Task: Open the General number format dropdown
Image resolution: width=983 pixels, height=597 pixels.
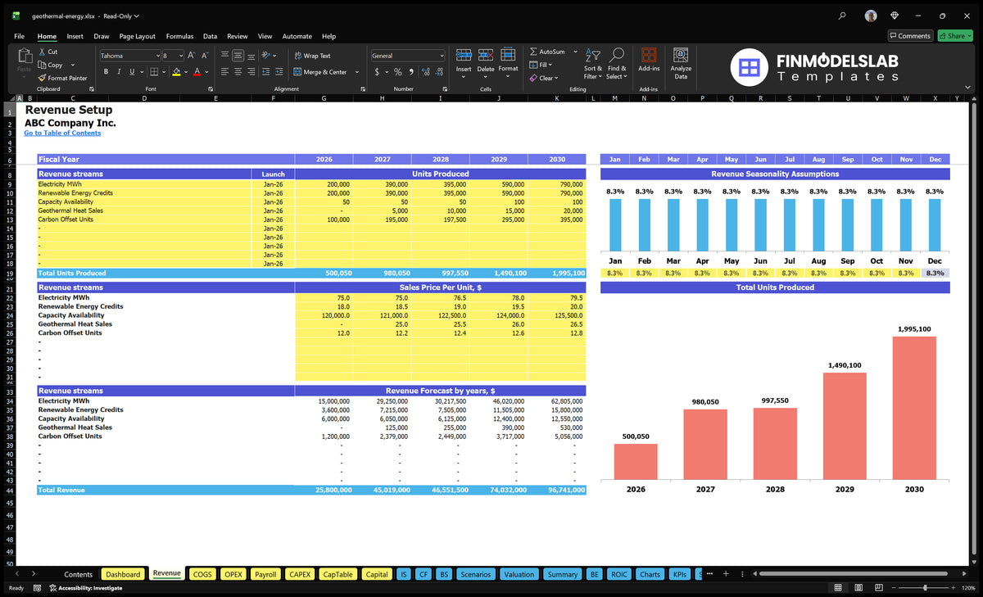Action: [x=442, y=56]
